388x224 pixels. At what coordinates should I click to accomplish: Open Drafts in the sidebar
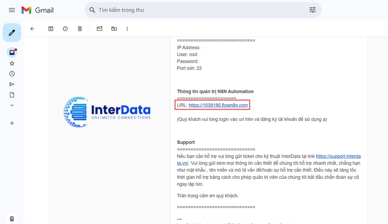[x=12, y=95]
